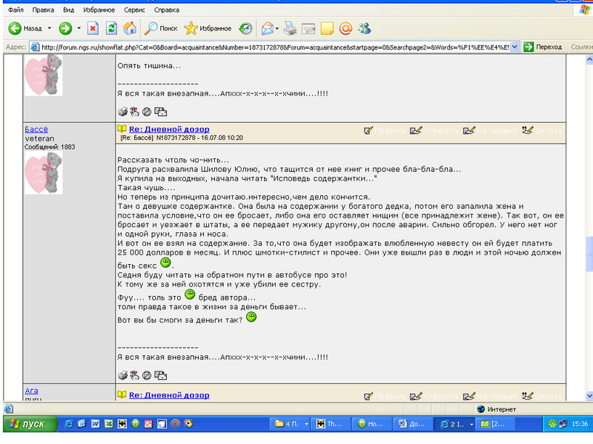Click Править on Бассё's post header
593x444 pixels.
click(x=385, y=131)
